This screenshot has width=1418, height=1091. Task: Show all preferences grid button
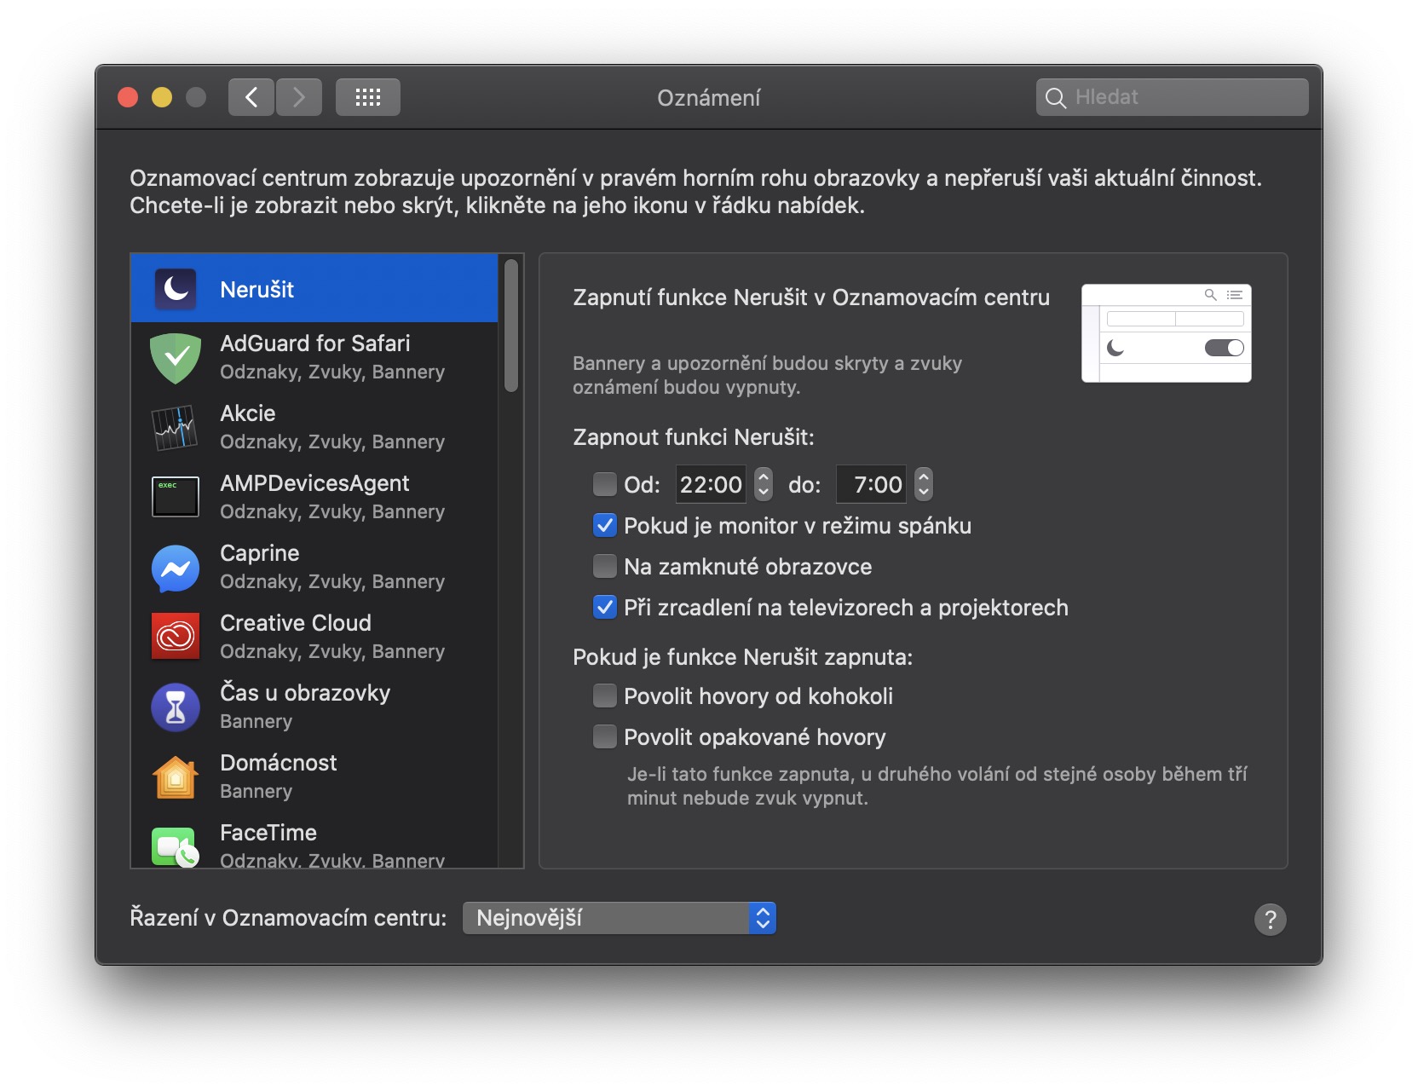click(x=367, y=97)
